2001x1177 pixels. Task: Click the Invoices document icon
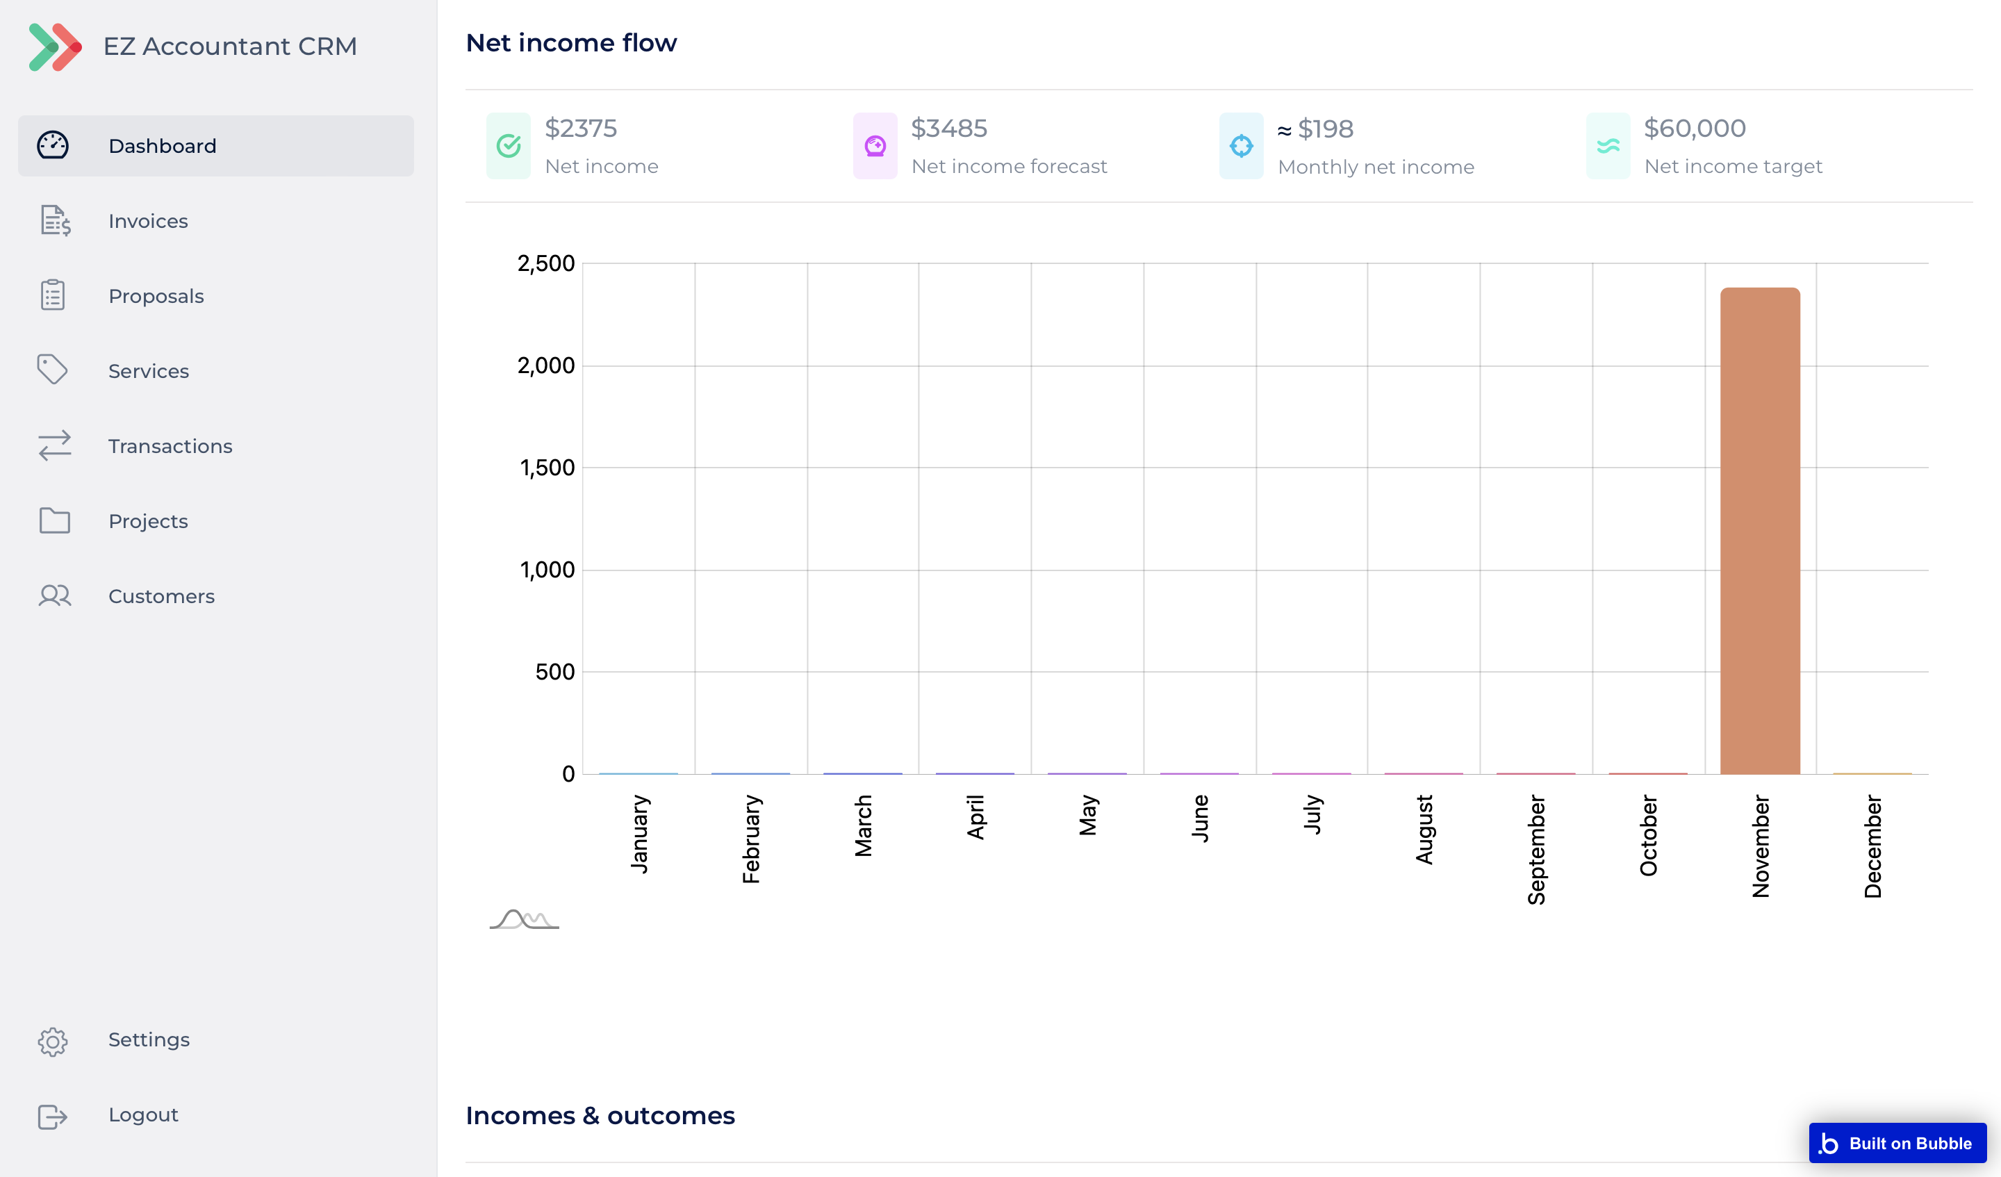tap(55, 221)
